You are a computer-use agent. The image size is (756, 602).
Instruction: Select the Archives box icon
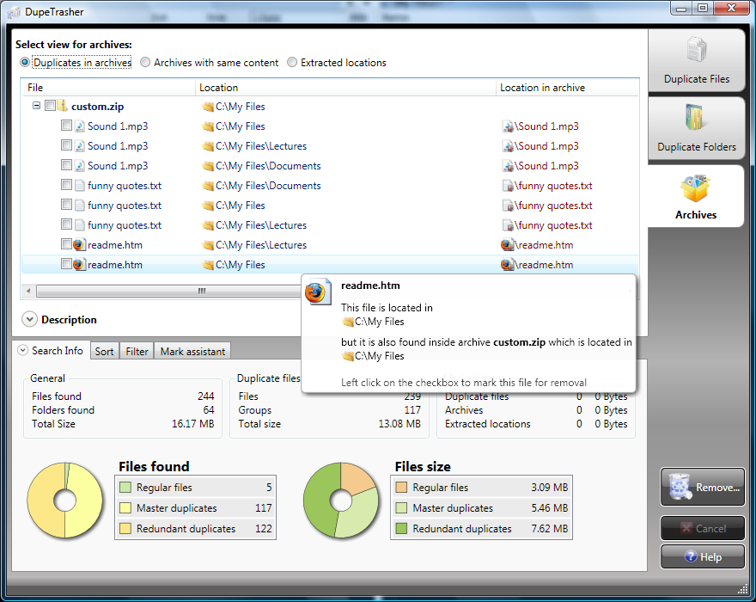click(x=695, y=188)
